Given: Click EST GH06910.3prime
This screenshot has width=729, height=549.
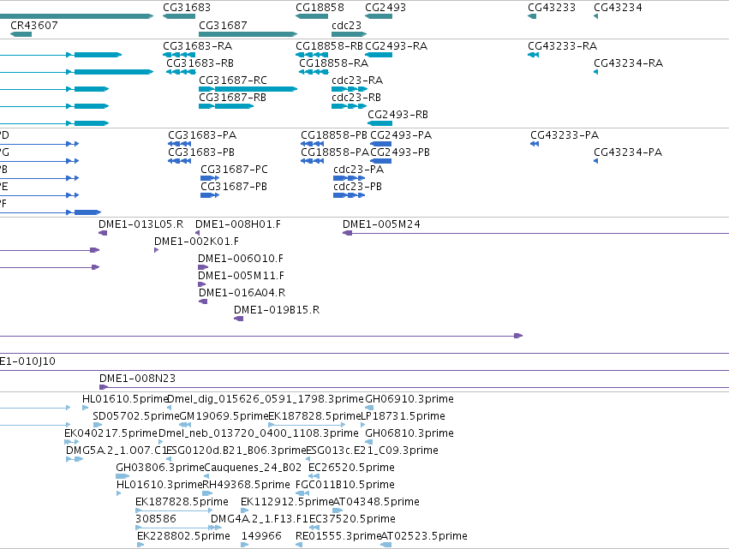Looking at the screenshot, I should click(x=369, y=408).
